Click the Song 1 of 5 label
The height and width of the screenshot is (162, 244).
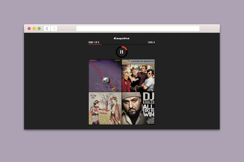coord(94,42)
